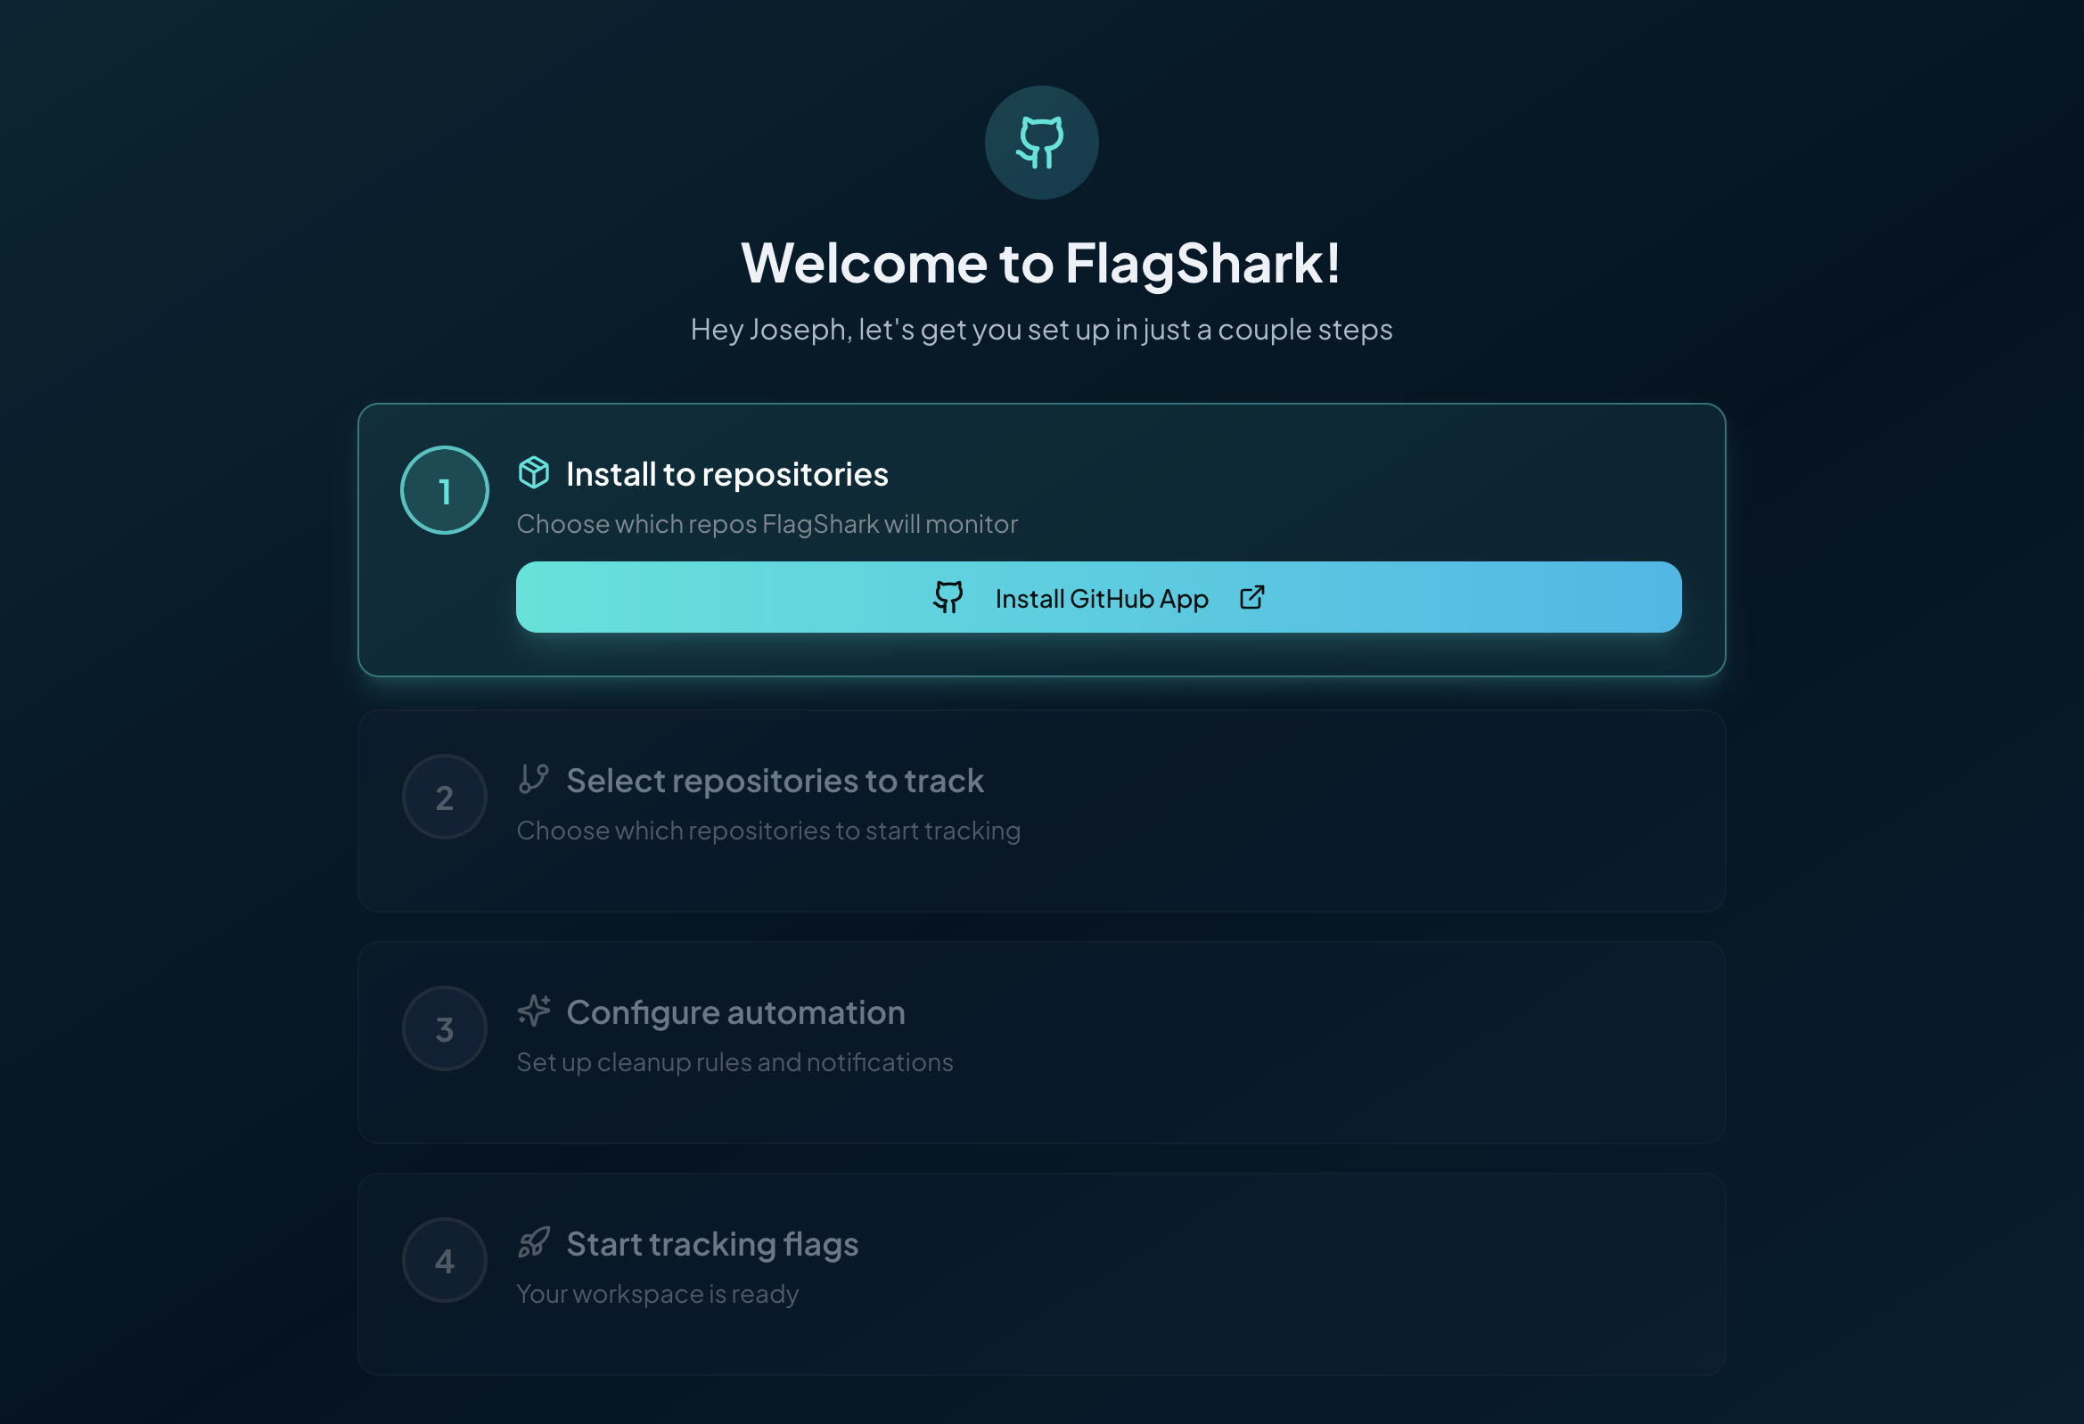The image size is (2084, 1424).
Task: Click the Install to repositories heading
Action: 725,473
